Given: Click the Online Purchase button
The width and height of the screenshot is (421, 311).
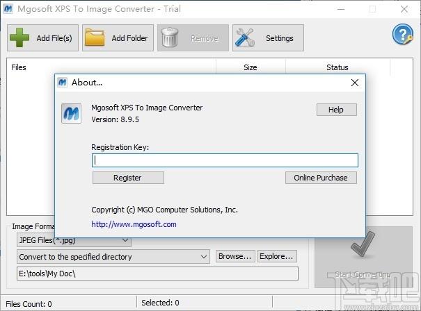Looking at the screenshot, I should tap(320, 178).
